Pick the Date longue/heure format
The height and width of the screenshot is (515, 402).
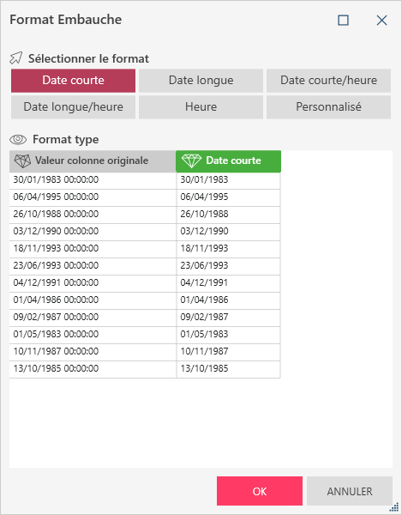(73, 107)
